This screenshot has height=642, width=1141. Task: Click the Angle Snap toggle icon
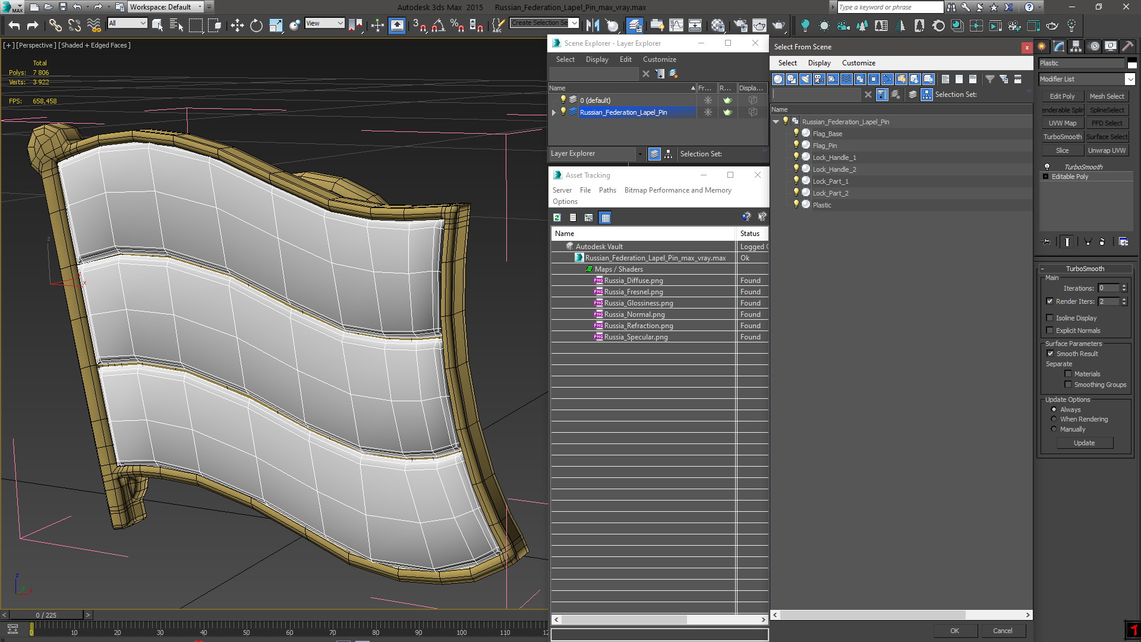point(438,25)
